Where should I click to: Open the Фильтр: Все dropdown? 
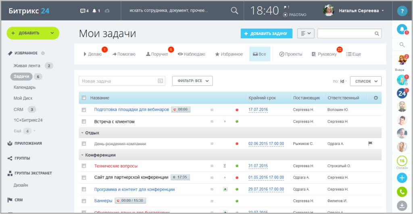(192, 81)
